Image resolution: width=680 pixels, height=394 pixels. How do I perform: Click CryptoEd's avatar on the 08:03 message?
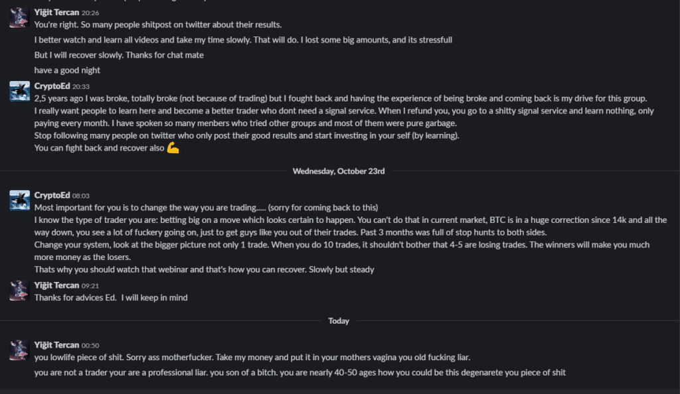pyautogui.click(x=19, y=200)
